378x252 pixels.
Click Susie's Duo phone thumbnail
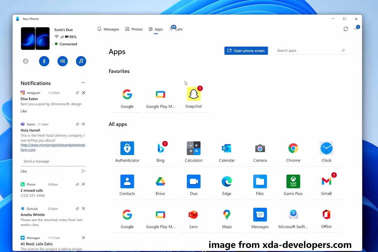coord(35,38)
